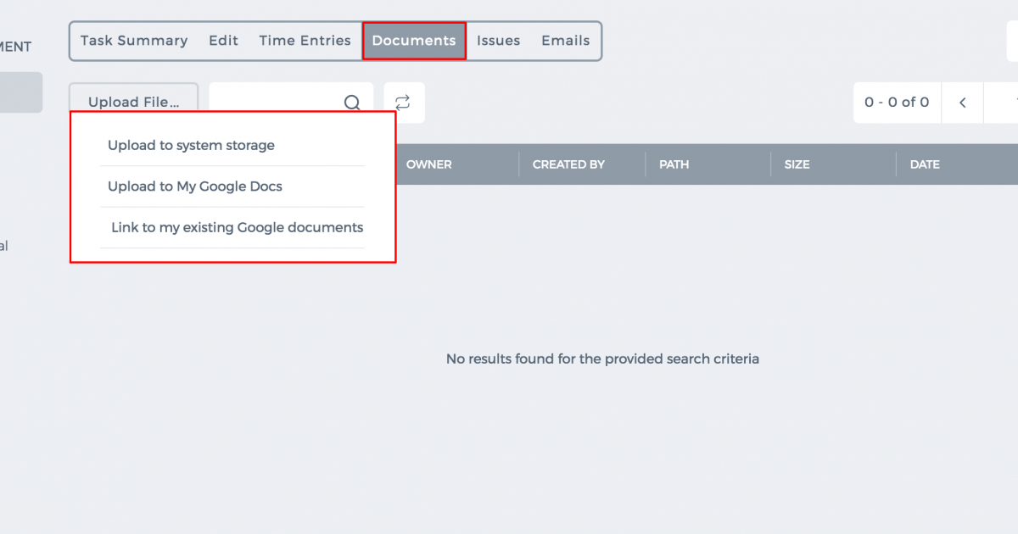1018x534 pixels.
Task: Choose Upload to system storage
Action: (191, 146)
